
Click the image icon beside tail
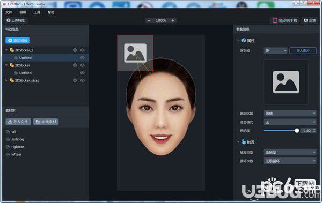pos(8,132)
